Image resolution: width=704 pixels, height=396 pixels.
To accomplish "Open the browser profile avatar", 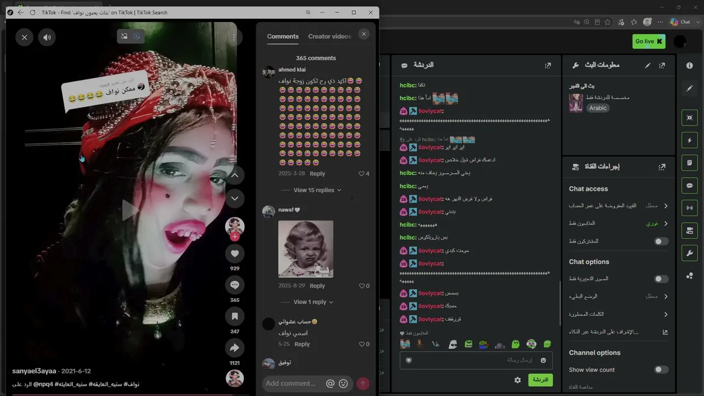I will 647,22.
